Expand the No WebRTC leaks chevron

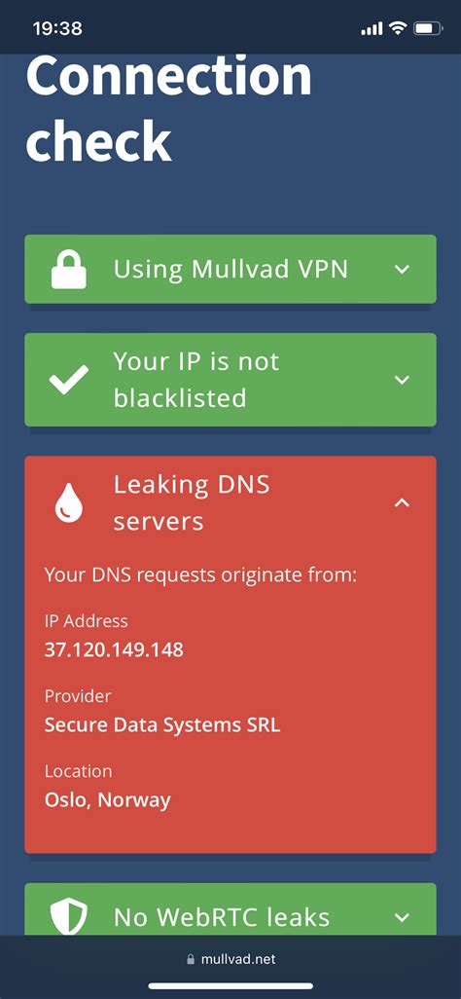pos(402,918)
